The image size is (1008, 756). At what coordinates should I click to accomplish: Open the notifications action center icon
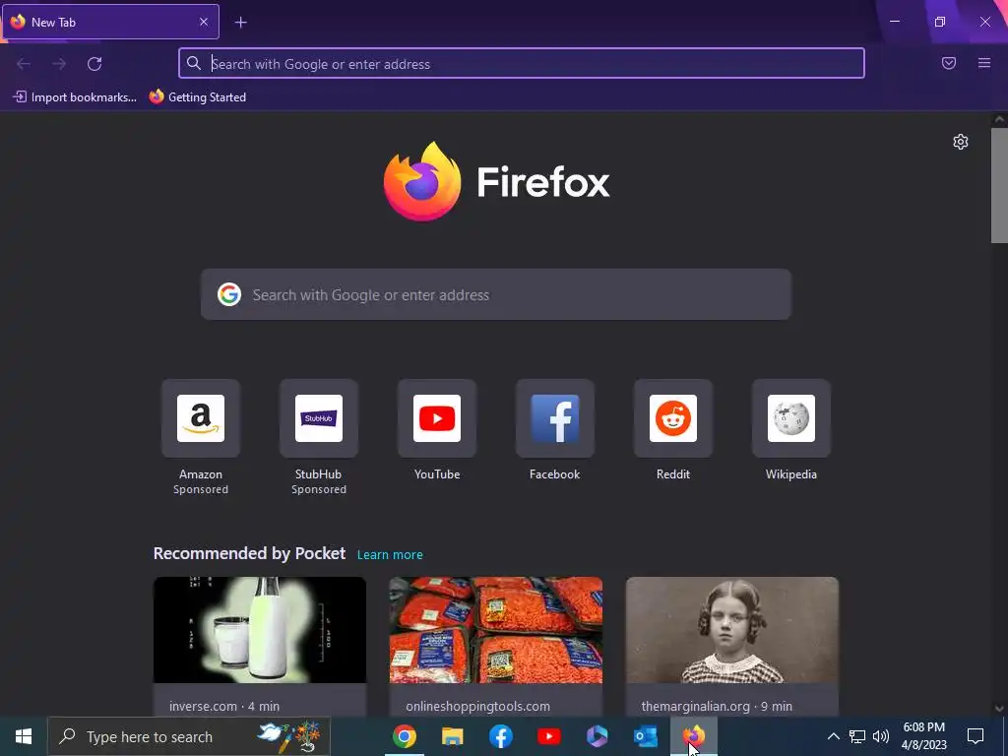coord(976,736)
